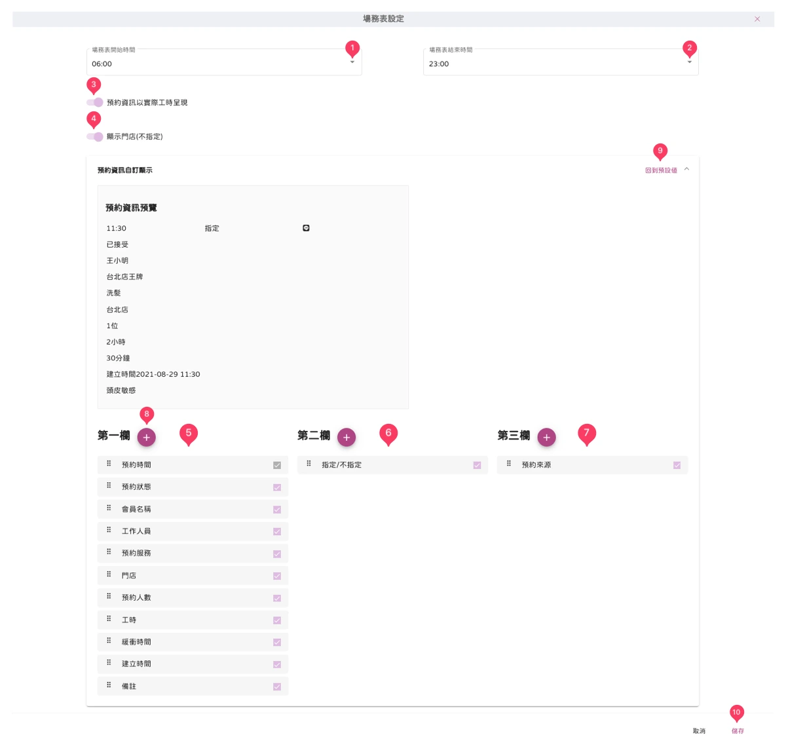The width and height of the screenshot is (786, 754).
Task: Grab the drag handle for 指定/不指定
Action: point(309,464)
